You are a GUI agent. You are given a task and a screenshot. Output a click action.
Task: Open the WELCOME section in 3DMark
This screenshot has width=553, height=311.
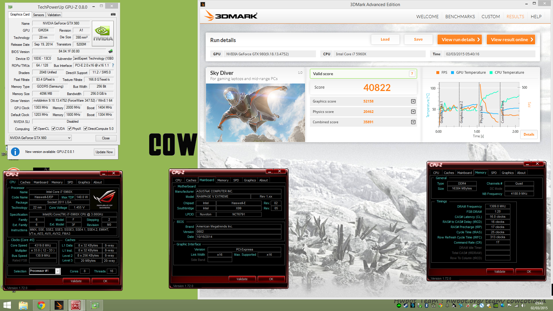[427, 16]
